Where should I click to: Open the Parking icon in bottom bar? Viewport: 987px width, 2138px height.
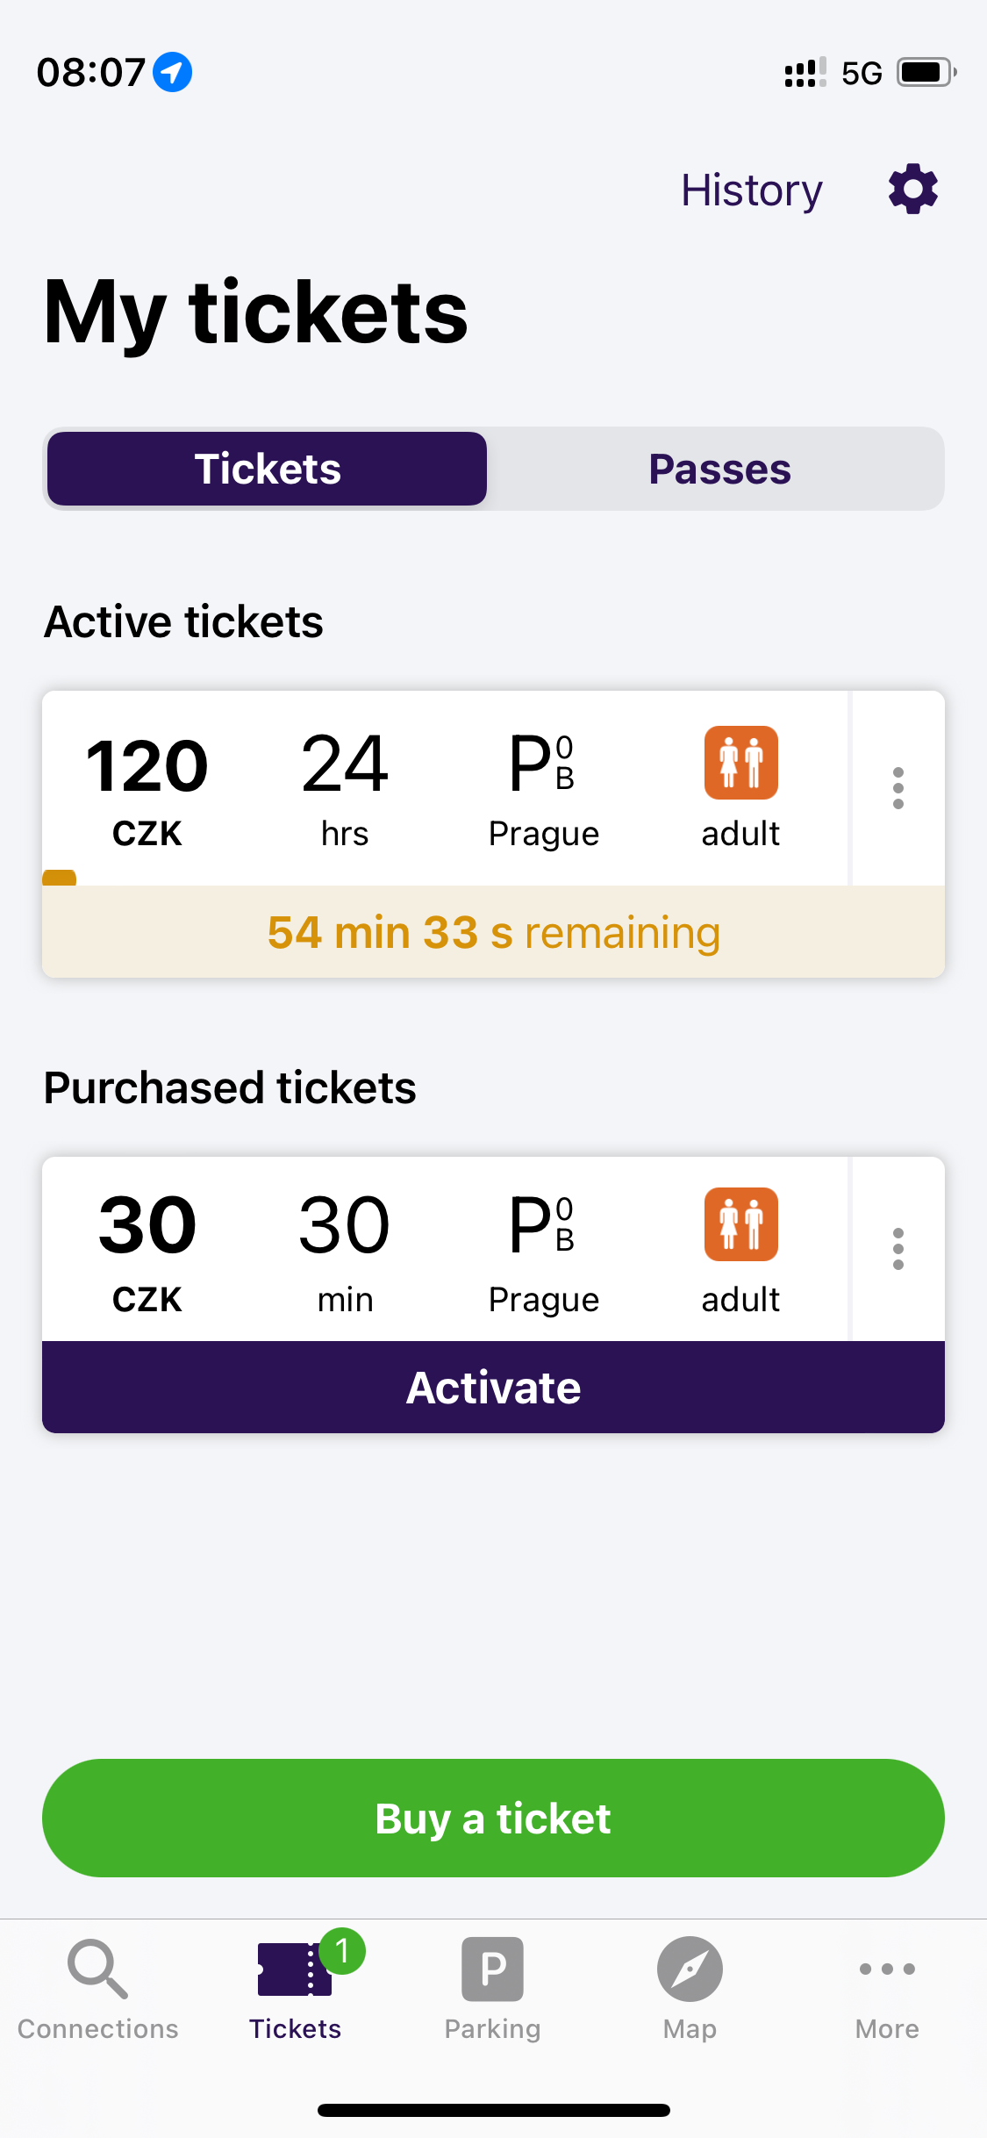[x=493, y=1969]
